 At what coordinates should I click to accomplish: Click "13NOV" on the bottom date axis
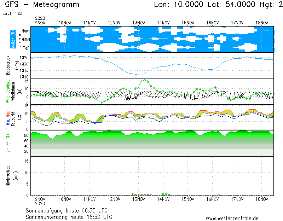click(139, 199)
